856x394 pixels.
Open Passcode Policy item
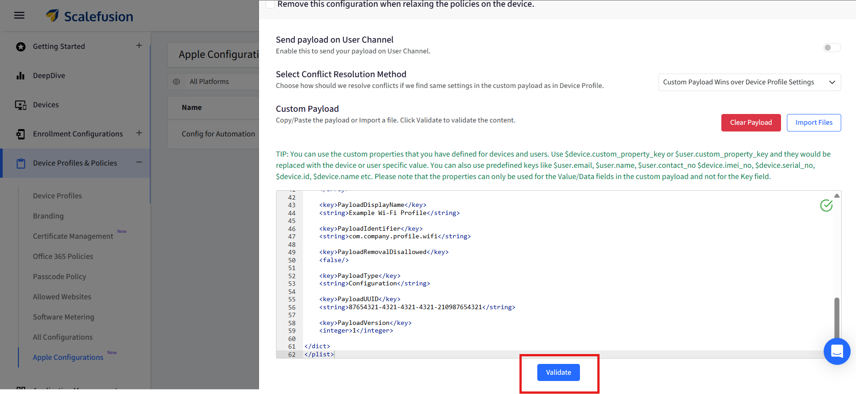click(x=59, y=277)
